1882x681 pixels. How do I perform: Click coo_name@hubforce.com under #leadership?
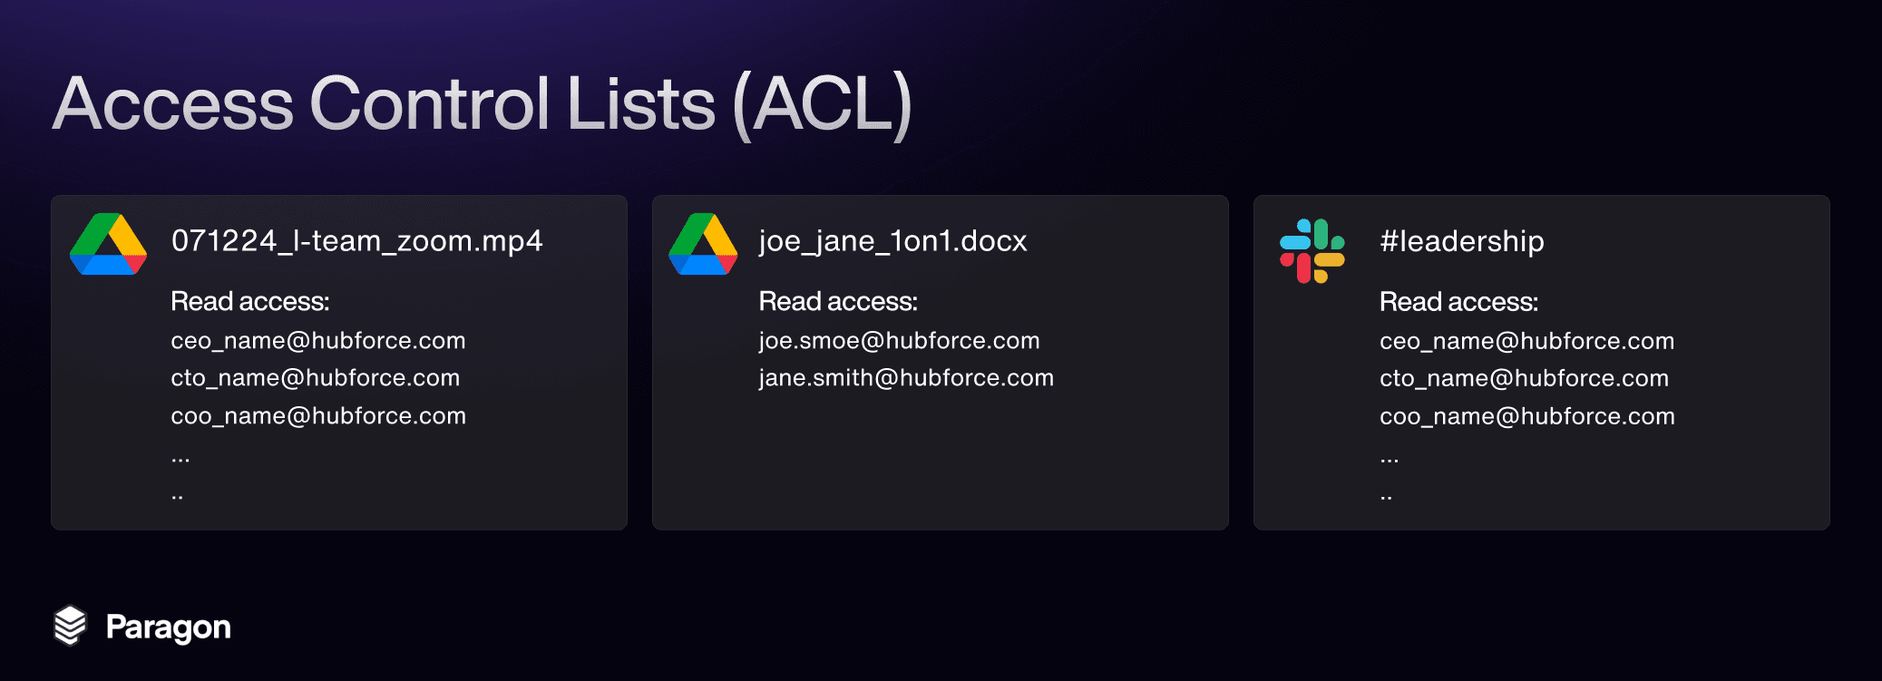[1526, 416]
